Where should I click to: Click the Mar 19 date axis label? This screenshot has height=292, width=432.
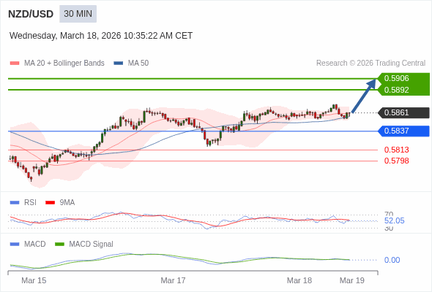[x=352, y=280]
